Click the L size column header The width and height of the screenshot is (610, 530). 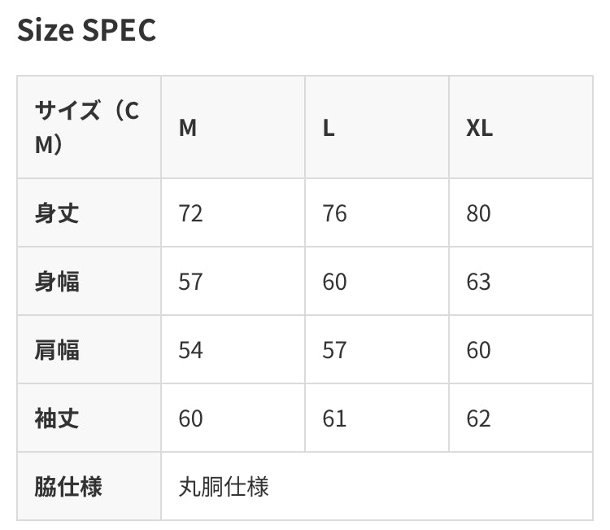pyautogui.click(x=329, y=129)
